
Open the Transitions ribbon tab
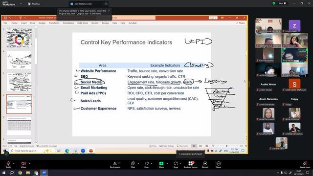coord(54,23)
